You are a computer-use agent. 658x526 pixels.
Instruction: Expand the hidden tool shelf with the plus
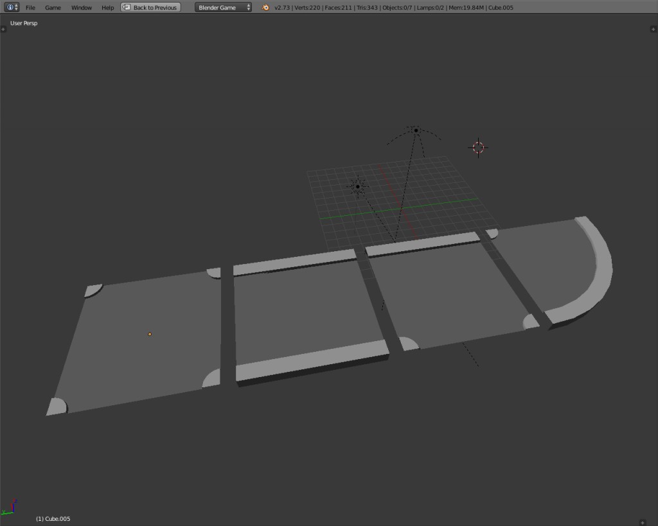pos(4,29)
